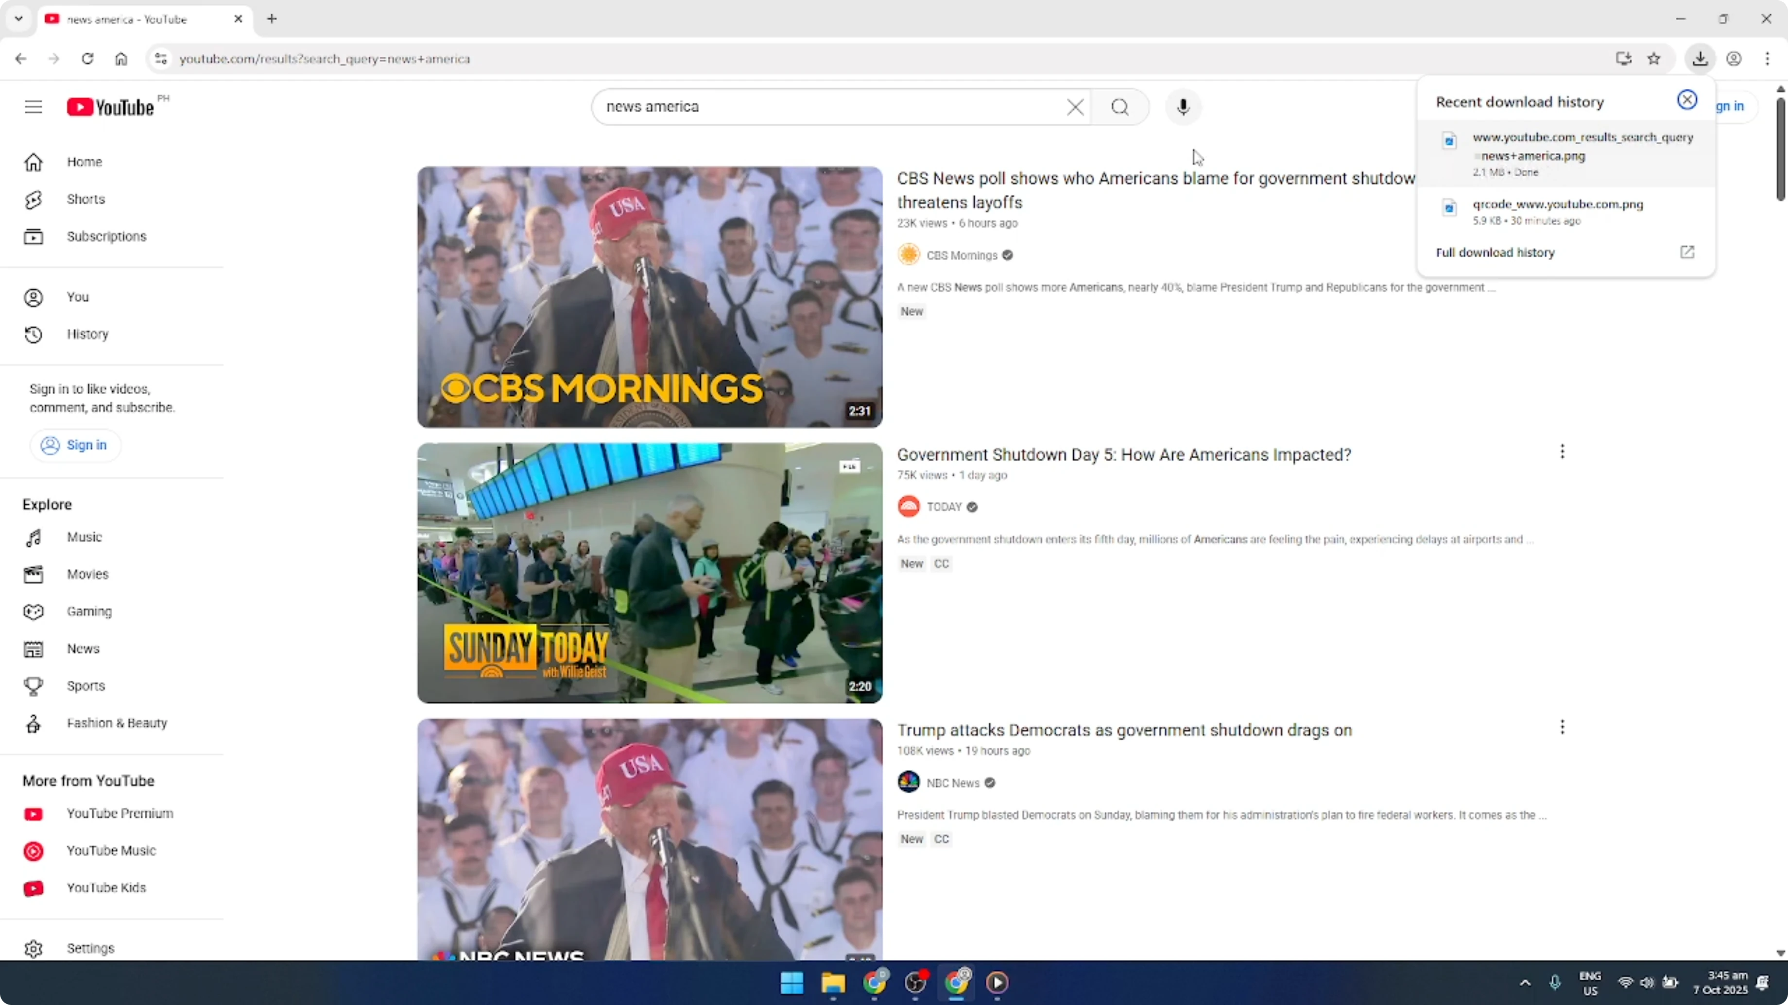Visit TODAY channel
This screenshot has height=1005, width=1788.
point(944,507)
